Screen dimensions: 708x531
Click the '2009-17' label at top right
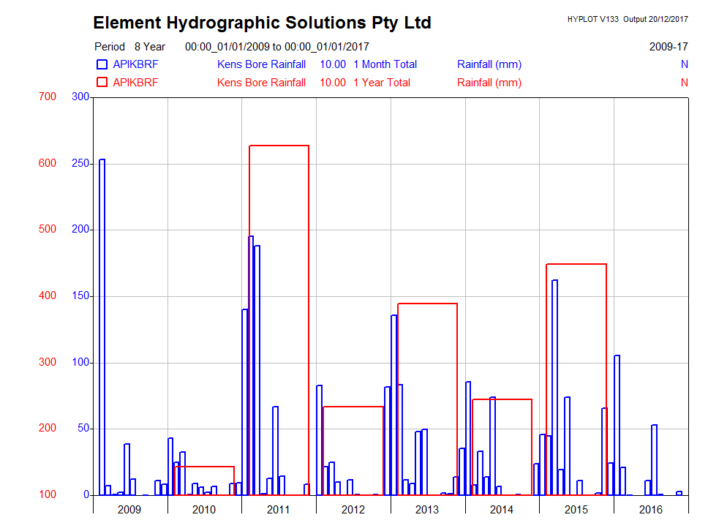[669, 47]
